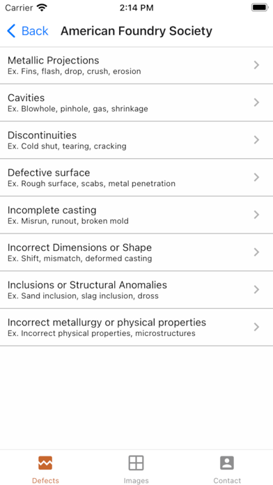Open Incorrect Dimensions or Shape category
Screen dimensions: 273x485
point(136,252)
